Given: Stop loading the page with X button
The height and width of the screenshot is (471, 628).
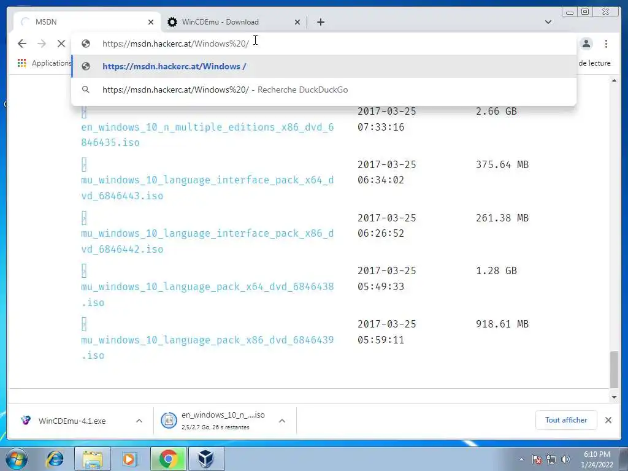Looking at the screenshot, I should 61,44.
